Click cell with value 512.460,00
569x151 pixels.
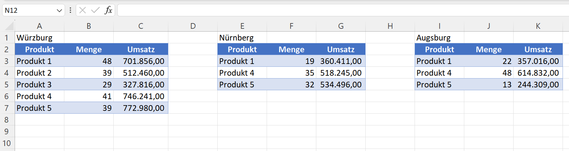coord(141,73)
